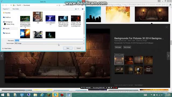Image resolution: width=172 pixels, height=97 pixels.
Task: Select Earth-Space-Cool-Pictures-HD-Wallpaper file
Action: click(63, 21)
